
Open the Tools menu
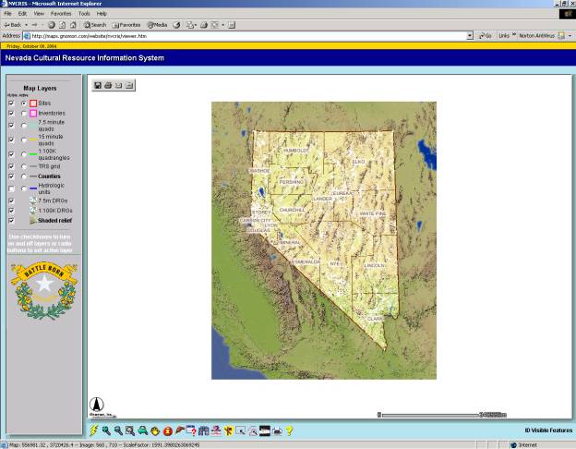pyautogui.click(x=84, y=14)
